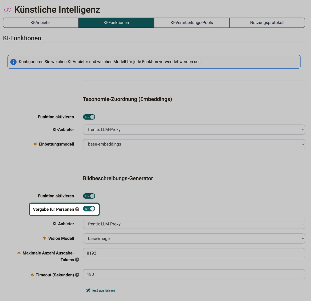Click the Vorgabe für Personen label
This screenshot has width=311, height=301.
coord(53,209)
